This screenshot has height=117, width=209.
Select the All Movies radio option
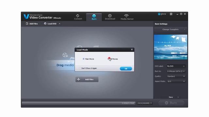109,59
